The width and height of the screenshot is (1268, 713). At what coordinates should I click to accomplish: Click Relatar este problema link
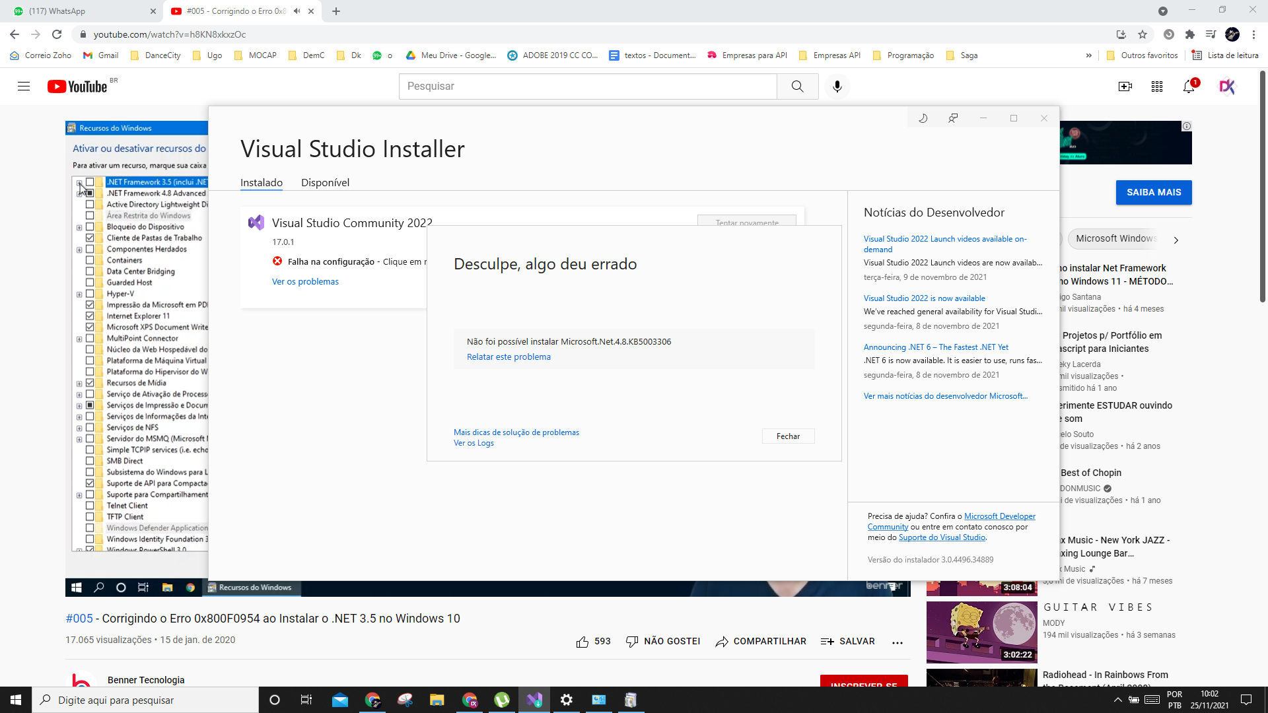coord(509,357)
